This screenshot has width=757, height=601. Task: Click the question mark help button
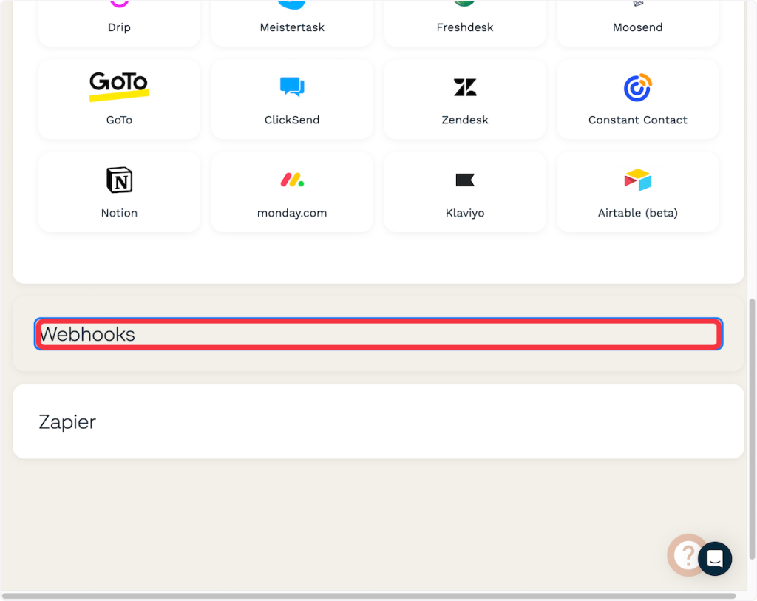[686, 554]
